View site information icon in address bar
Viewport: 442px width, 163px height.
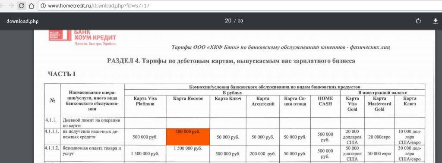[x=43, y=6]
